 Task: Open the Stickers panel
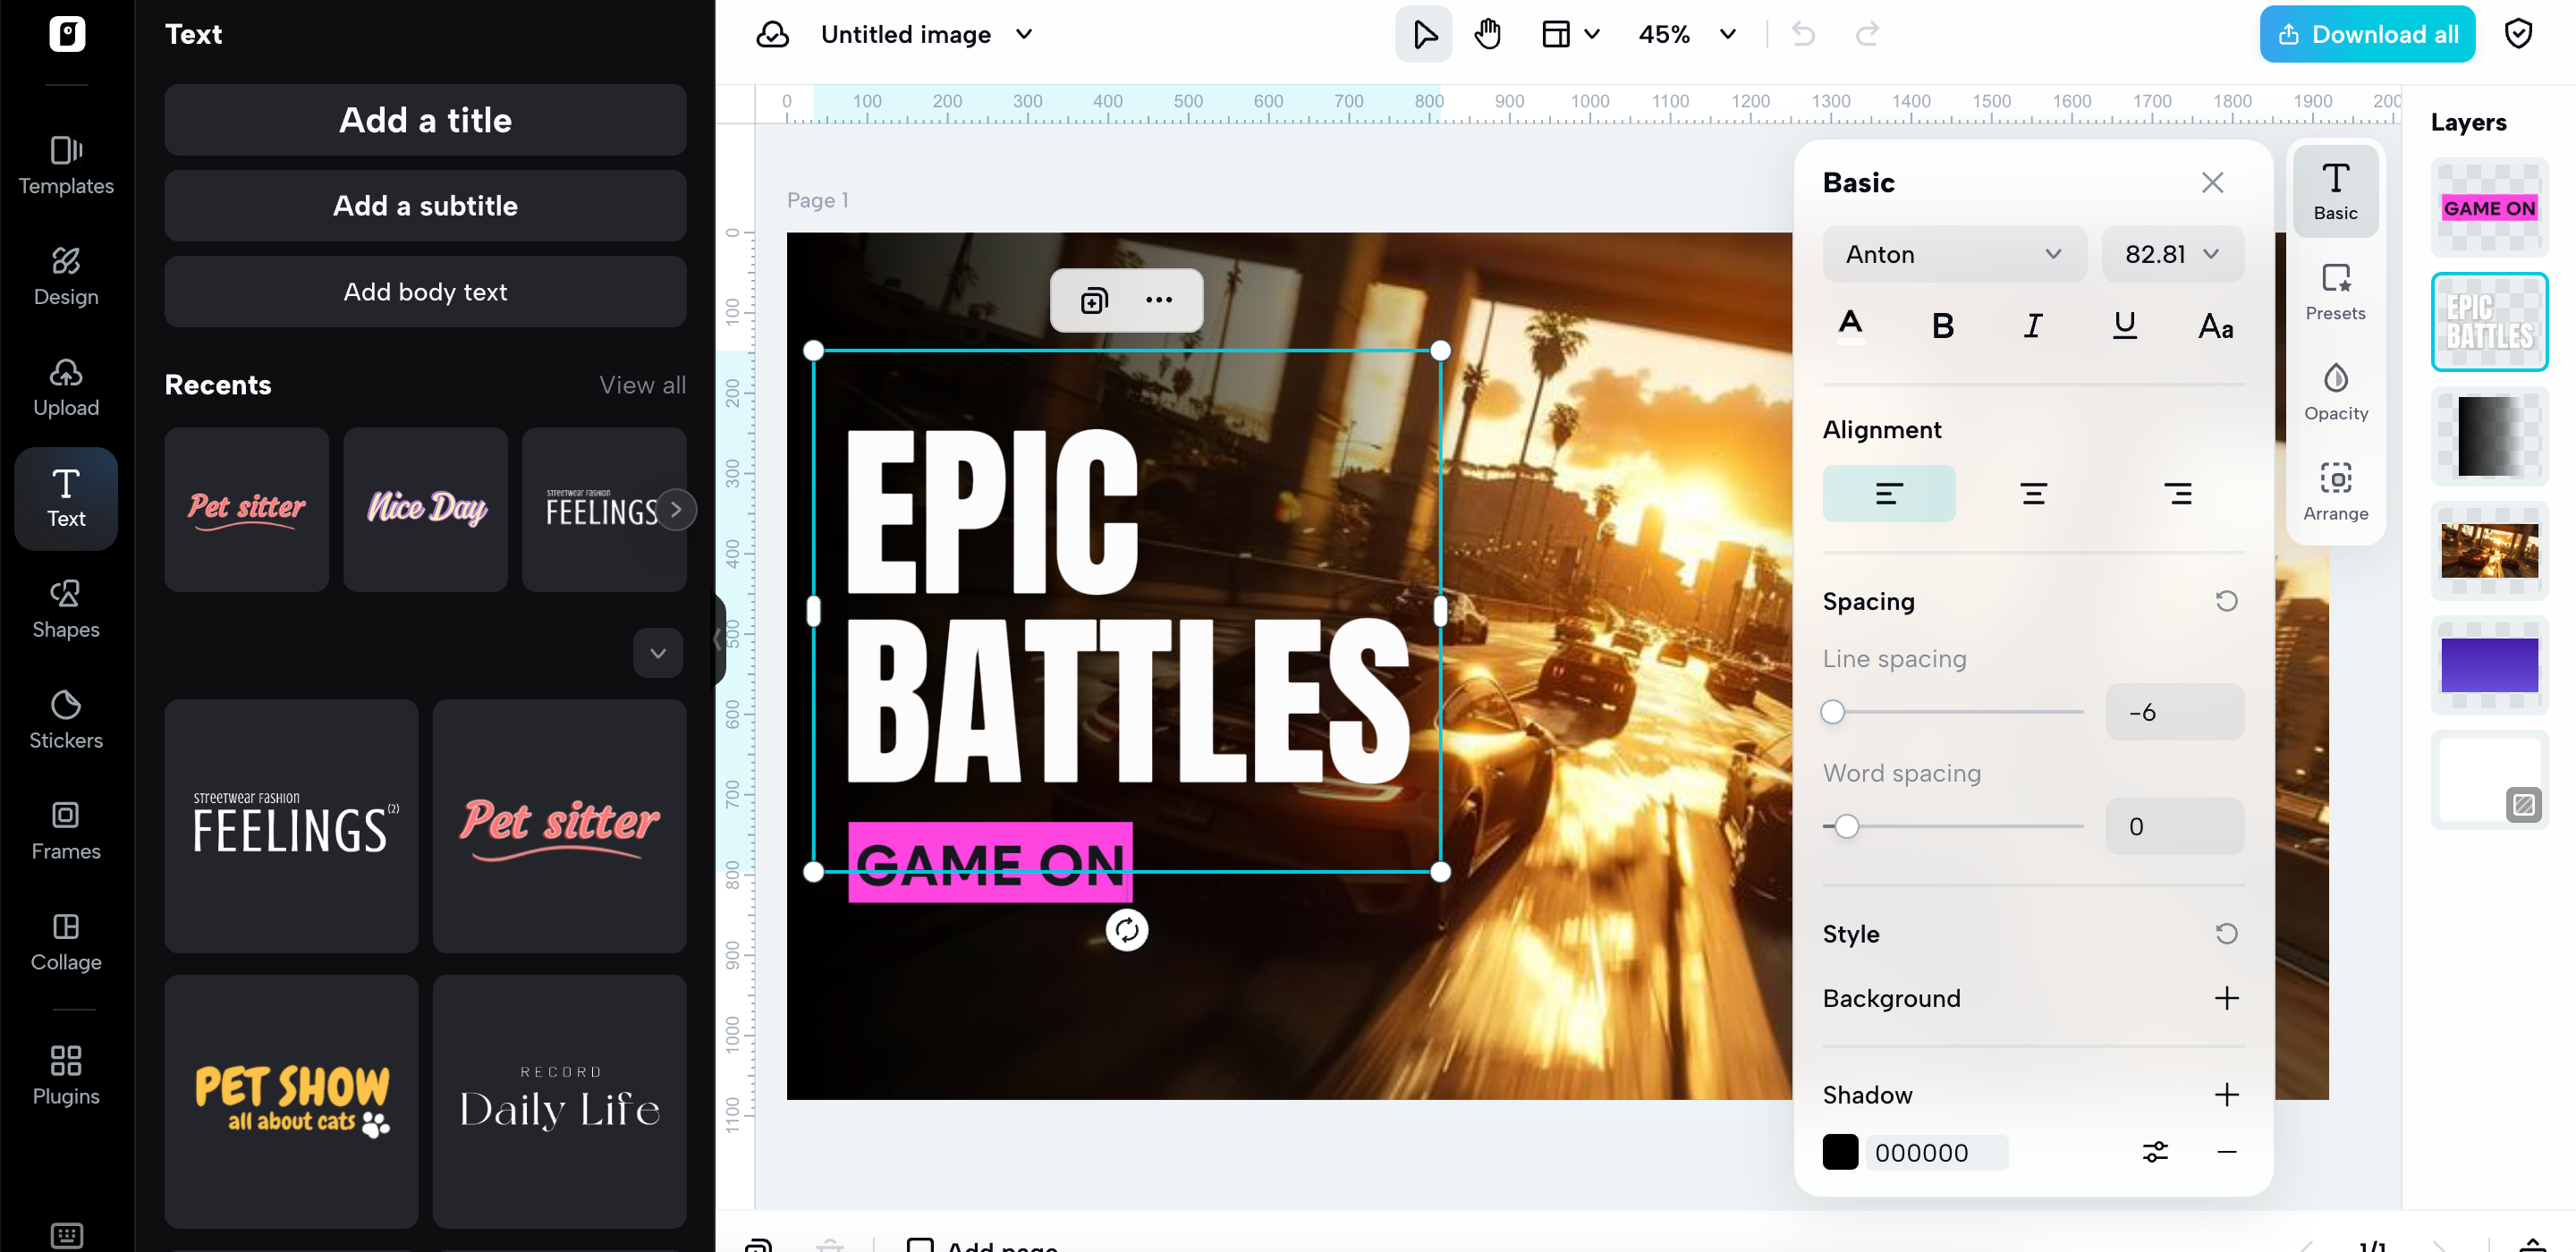pos(65,720)
